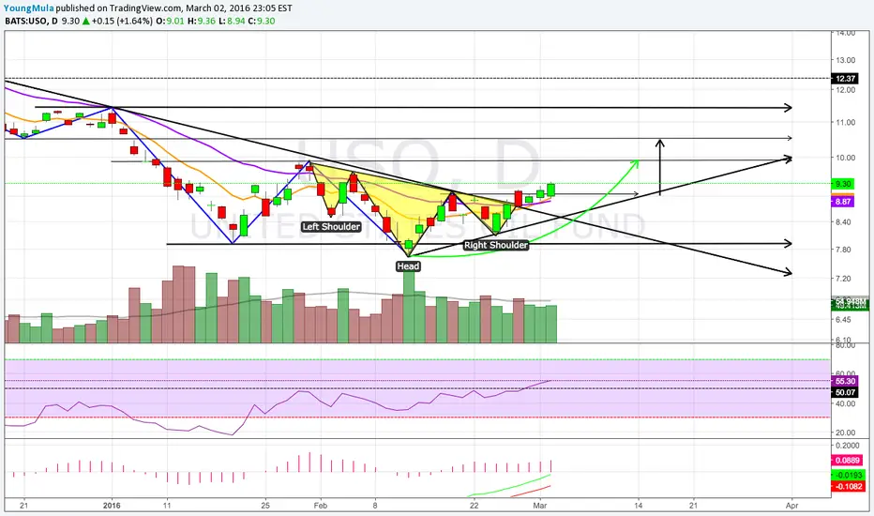Click the tallest green volume bar under Head
This screenshot has height=516, width=874.
tap(409, 308)
